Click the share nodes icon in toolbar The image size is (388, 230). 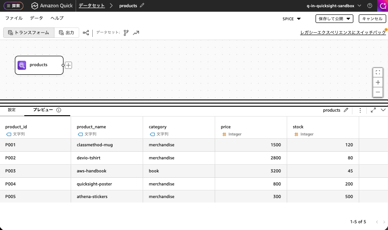(x=86, y=33)
